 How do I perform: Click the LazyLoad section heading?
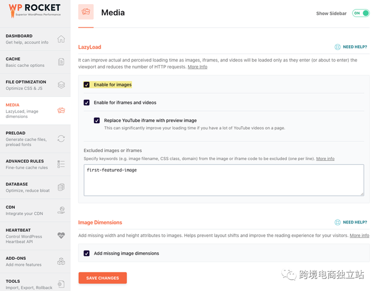click(90, 47)
